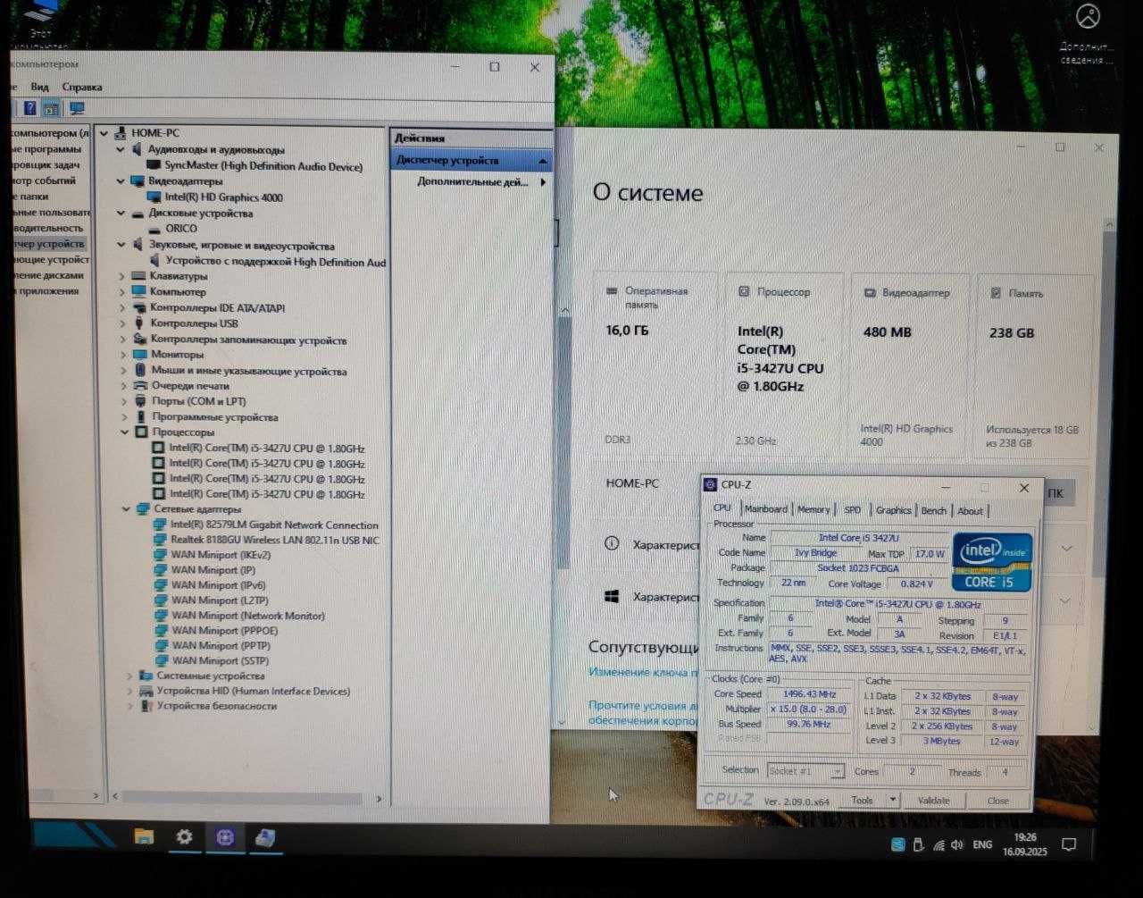Switch to the About tab in CPU-Z

[x=970, y=511]
